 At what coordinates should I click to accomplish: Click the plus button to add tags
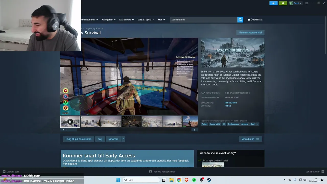258,124
